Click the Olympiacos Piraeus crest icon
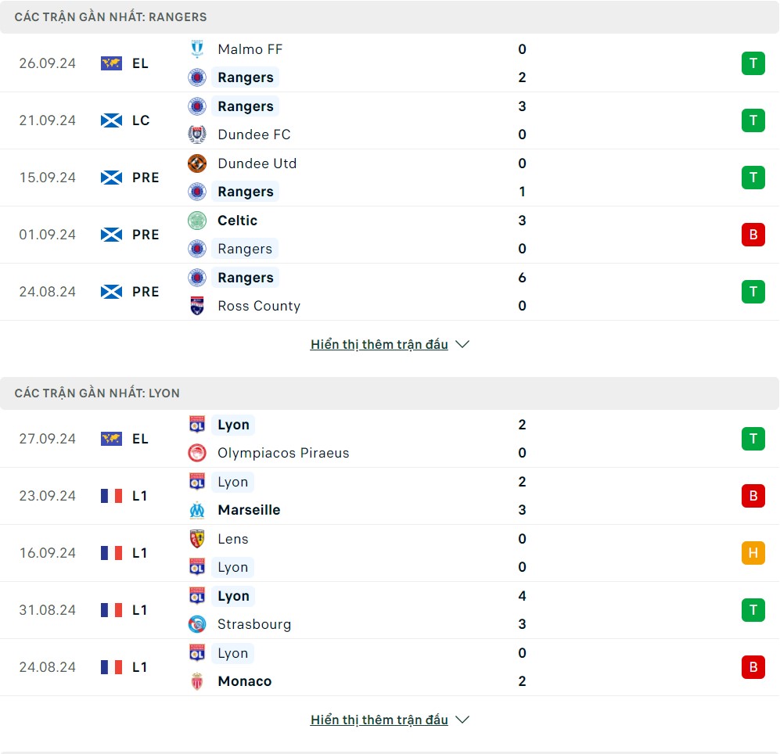Viewport: 780px width, 754px height. tap(197, 453)
